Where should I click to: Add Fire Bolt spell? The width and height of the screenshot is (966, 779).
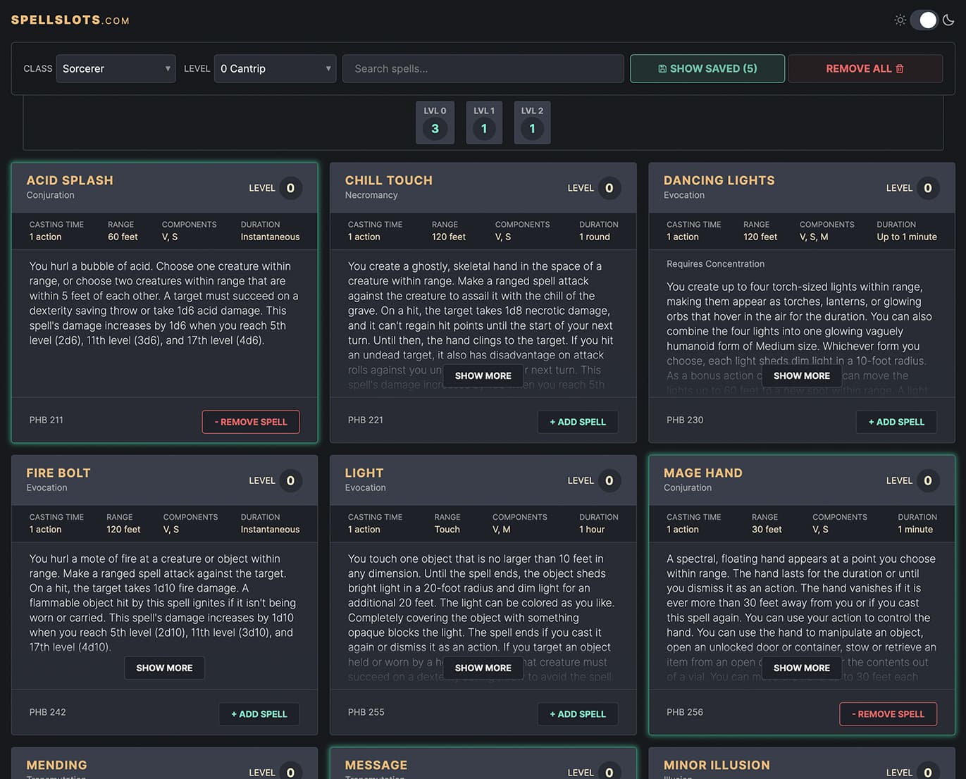pyautogui.click(x=259, y=713)
